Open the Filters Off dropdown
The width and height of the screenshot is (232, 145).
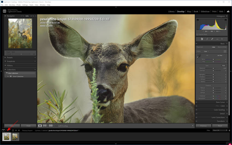(220, 130)
